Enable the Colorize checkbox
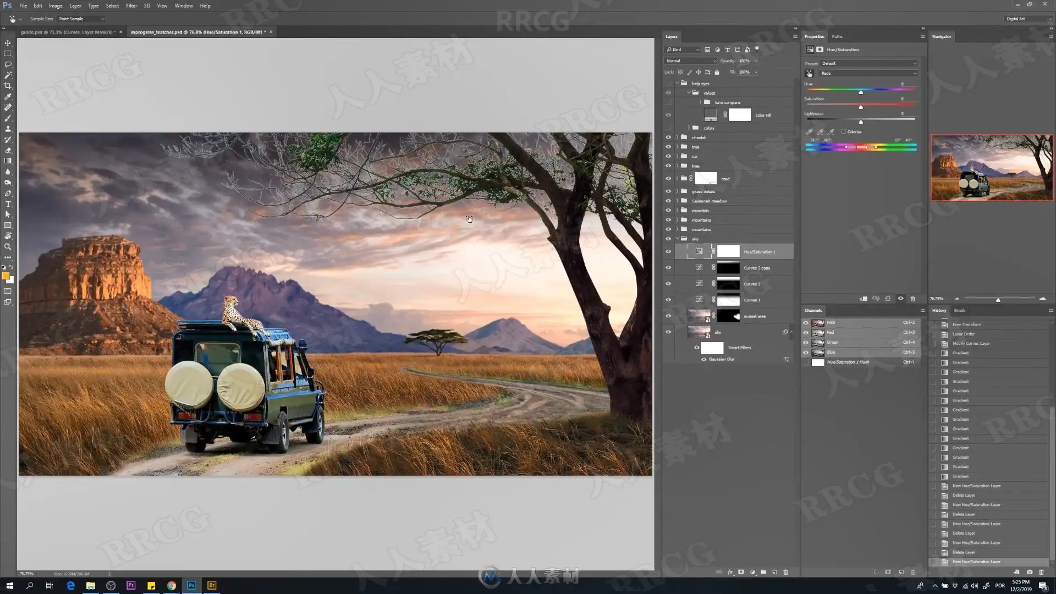This screenshot has height=594, width=1056. 843,131
